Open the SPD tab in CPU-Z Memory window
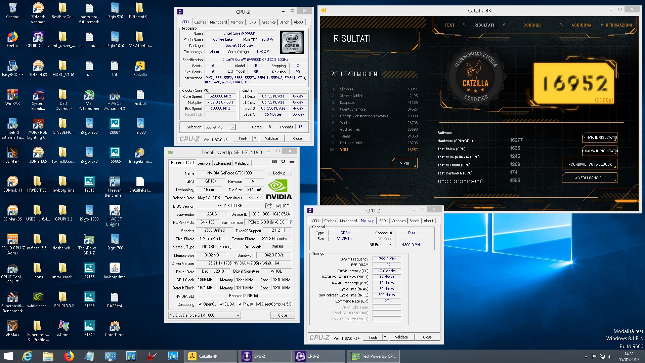 click(x=382, y=221)
